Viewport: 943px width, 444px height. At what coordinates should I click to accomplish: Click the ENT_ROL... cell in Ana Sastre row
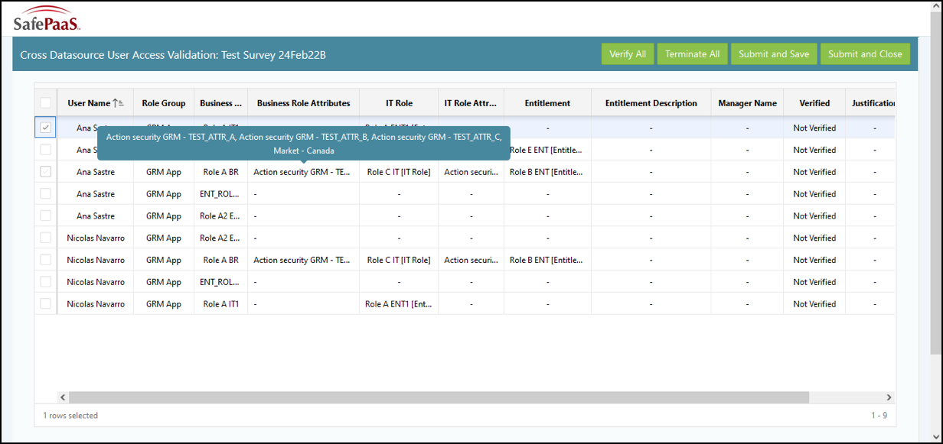tap(220, 195)
